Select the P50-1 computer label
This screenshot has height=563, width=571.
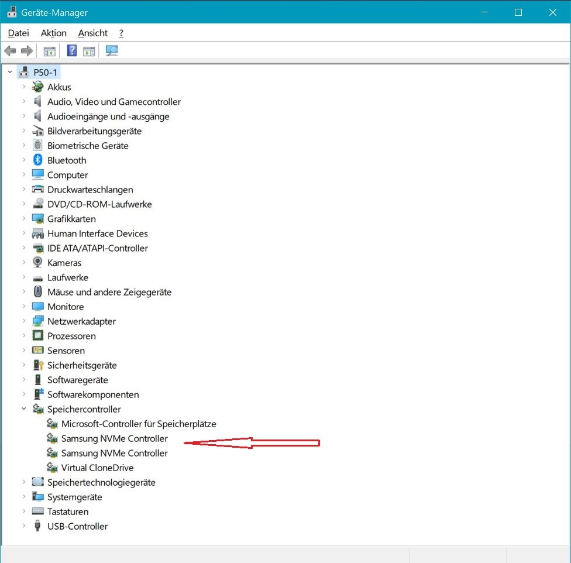tap(45, 73)
